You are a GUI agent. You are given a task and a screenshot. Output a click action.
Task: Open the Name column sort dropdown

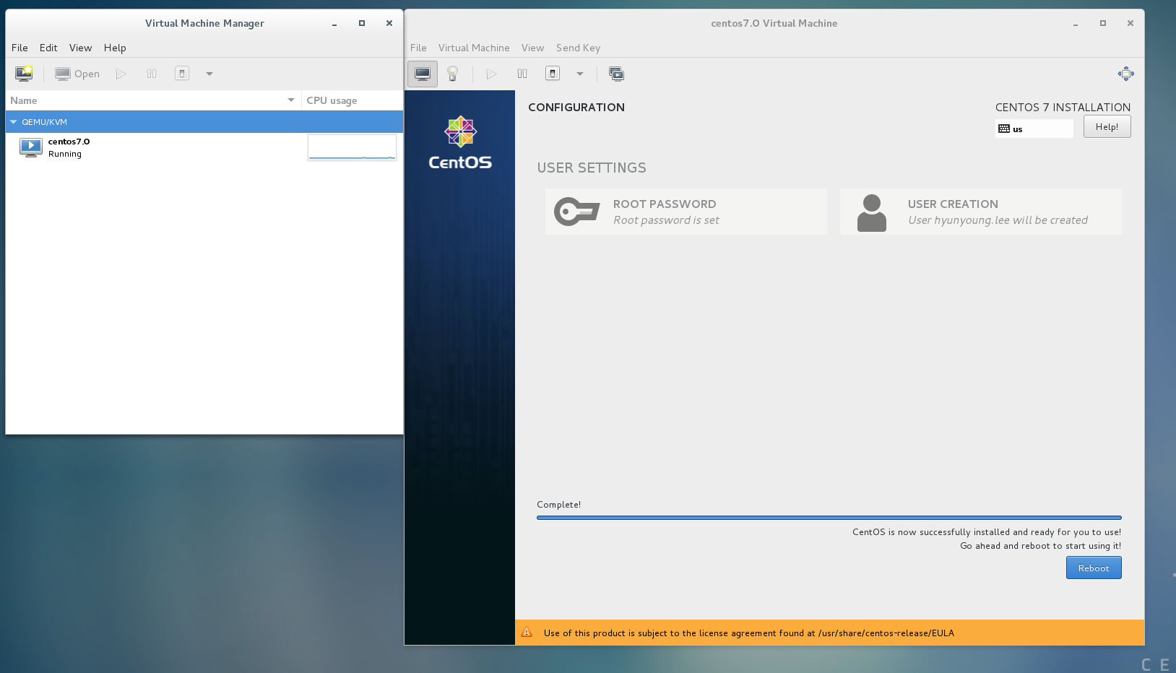point(290,100)
